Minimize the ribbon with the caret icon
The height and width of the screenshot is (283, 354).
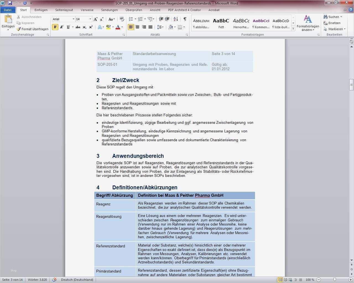click(x=345, y=10)
